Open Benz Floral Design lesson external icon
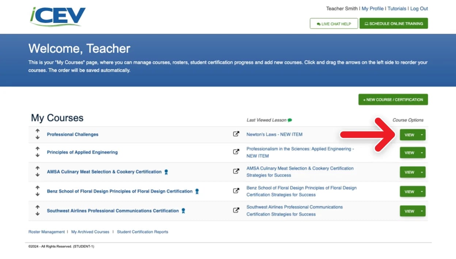 pos(236,190)
